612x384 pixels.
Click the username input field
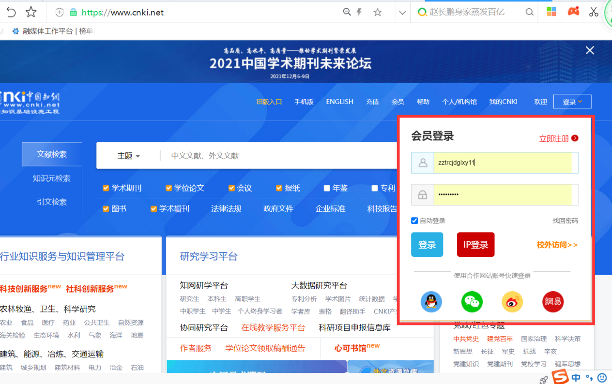[502, 163]
